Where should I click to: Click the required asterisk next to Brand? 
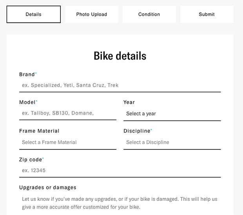[36, 73]
